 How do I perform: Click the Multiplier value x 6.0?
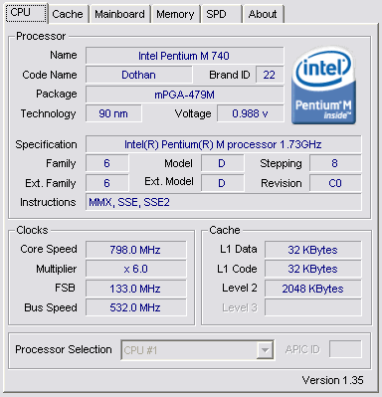(x=136, y=269)
